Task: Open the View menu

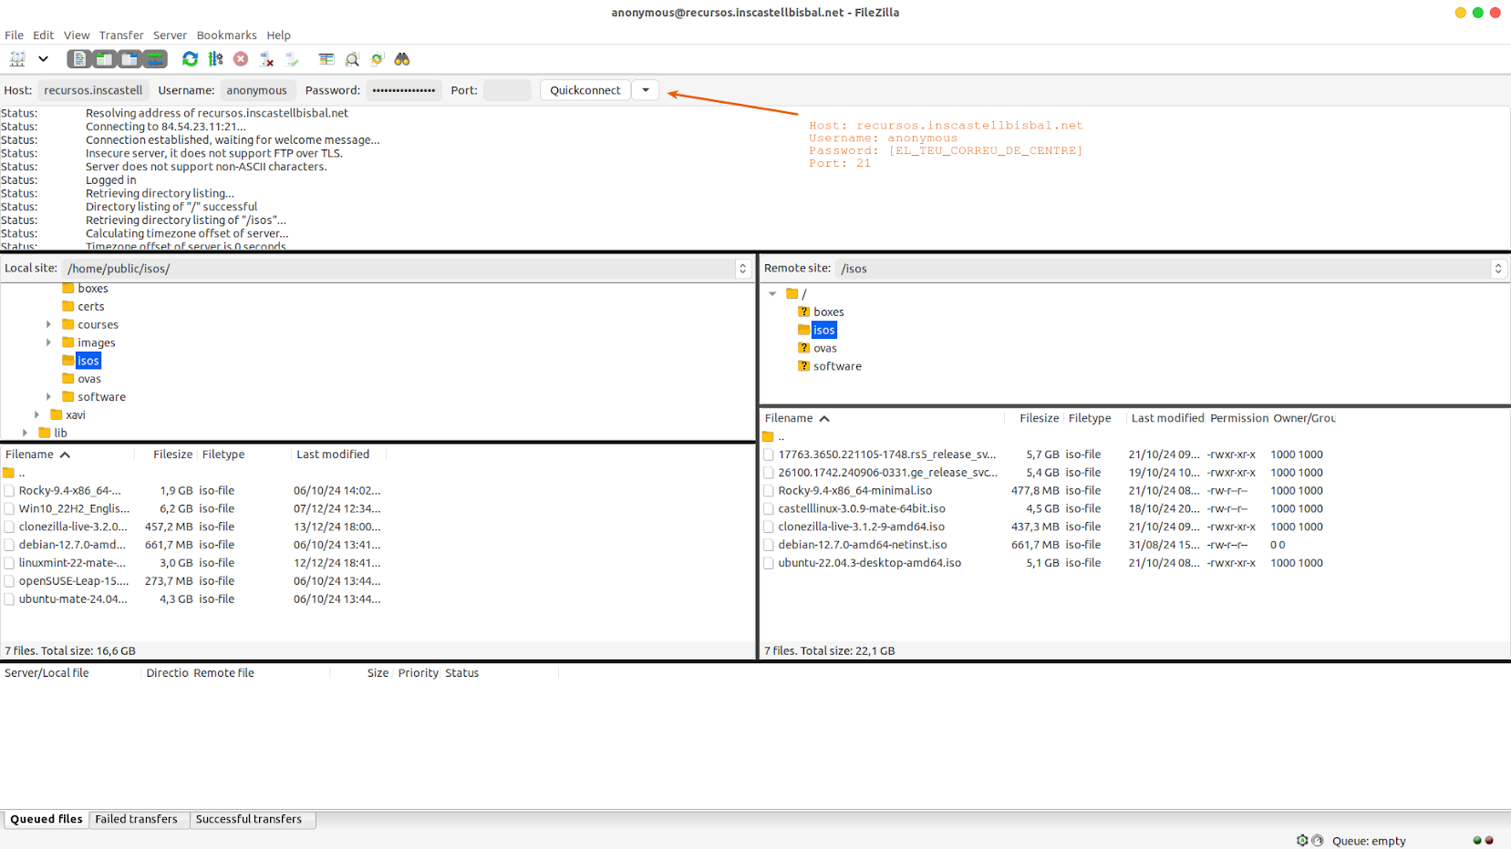Action: 77,36
